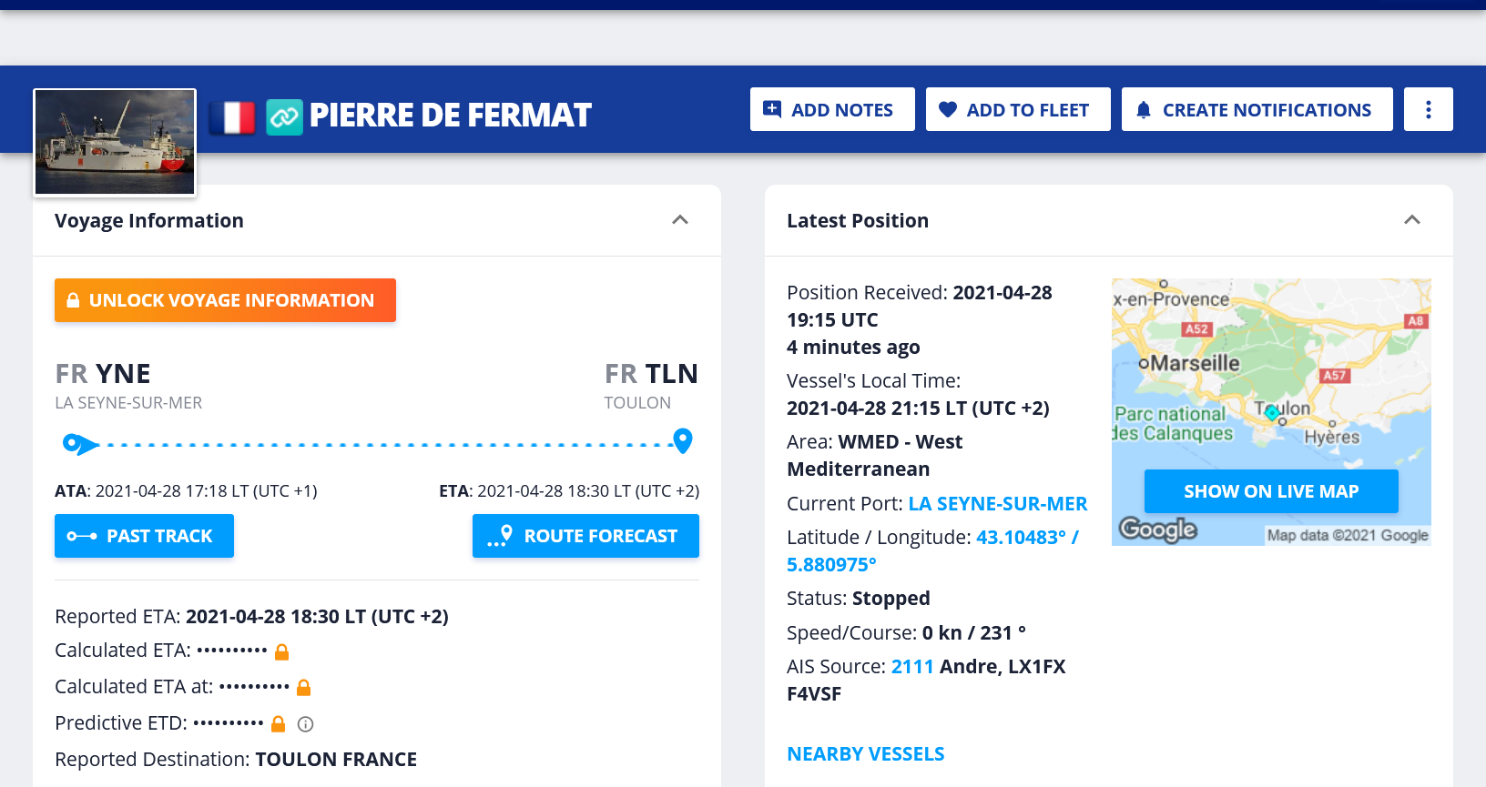
Task: Click the FR YNE departure port code
Action: click(x=103, y=373)
